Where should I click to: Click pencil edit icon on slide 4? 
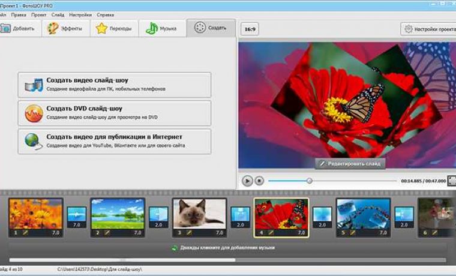(x=271, y=233)
